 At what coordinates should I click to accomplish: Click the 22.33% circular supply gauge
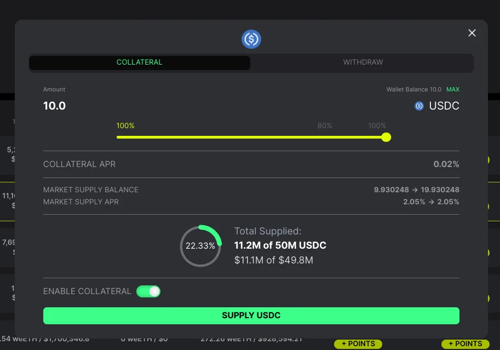pos(200,246)
